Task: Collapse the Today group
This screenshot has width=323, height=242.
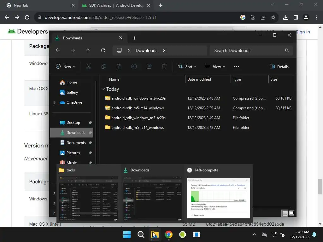Action: tap(103, 89)
